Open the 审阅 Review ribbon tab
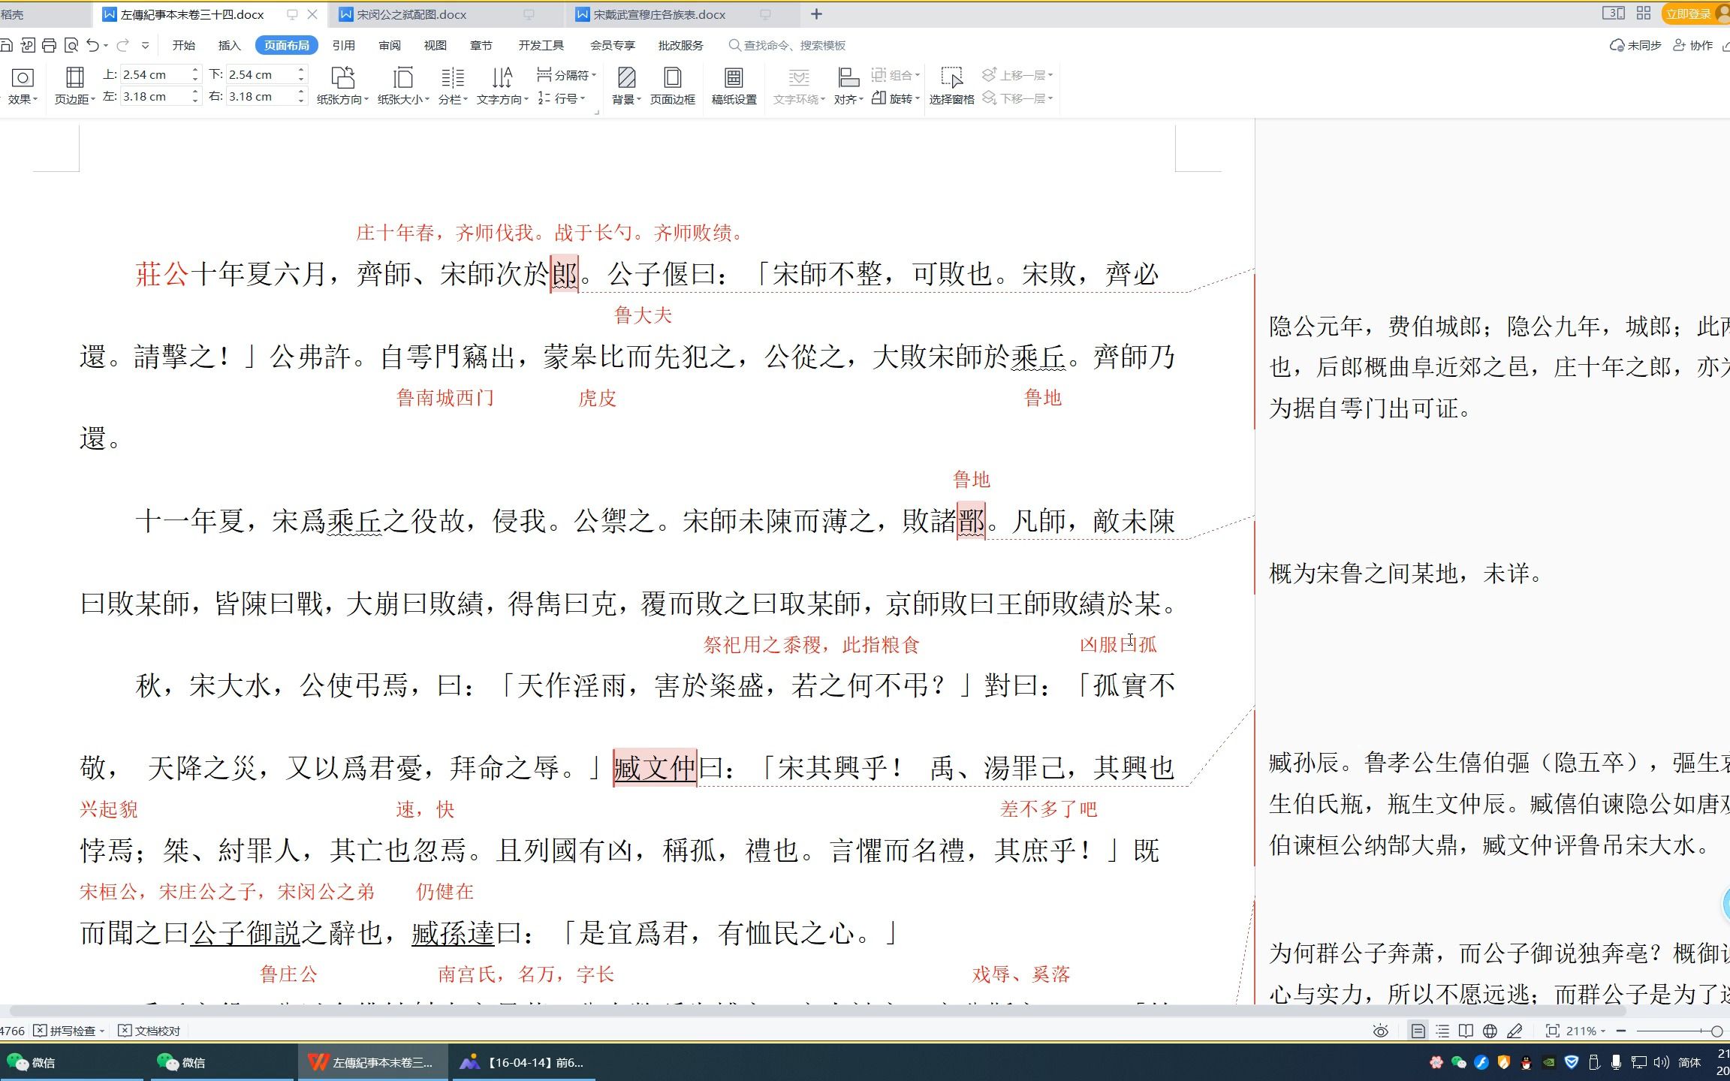Viewport: 1730px width, 1081px height. coord(390,45)
